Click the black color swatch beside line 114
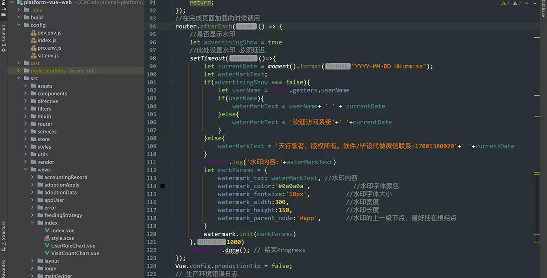Image resolution: width=547 pixels, height=278 pixels. [x=162, y=186]
